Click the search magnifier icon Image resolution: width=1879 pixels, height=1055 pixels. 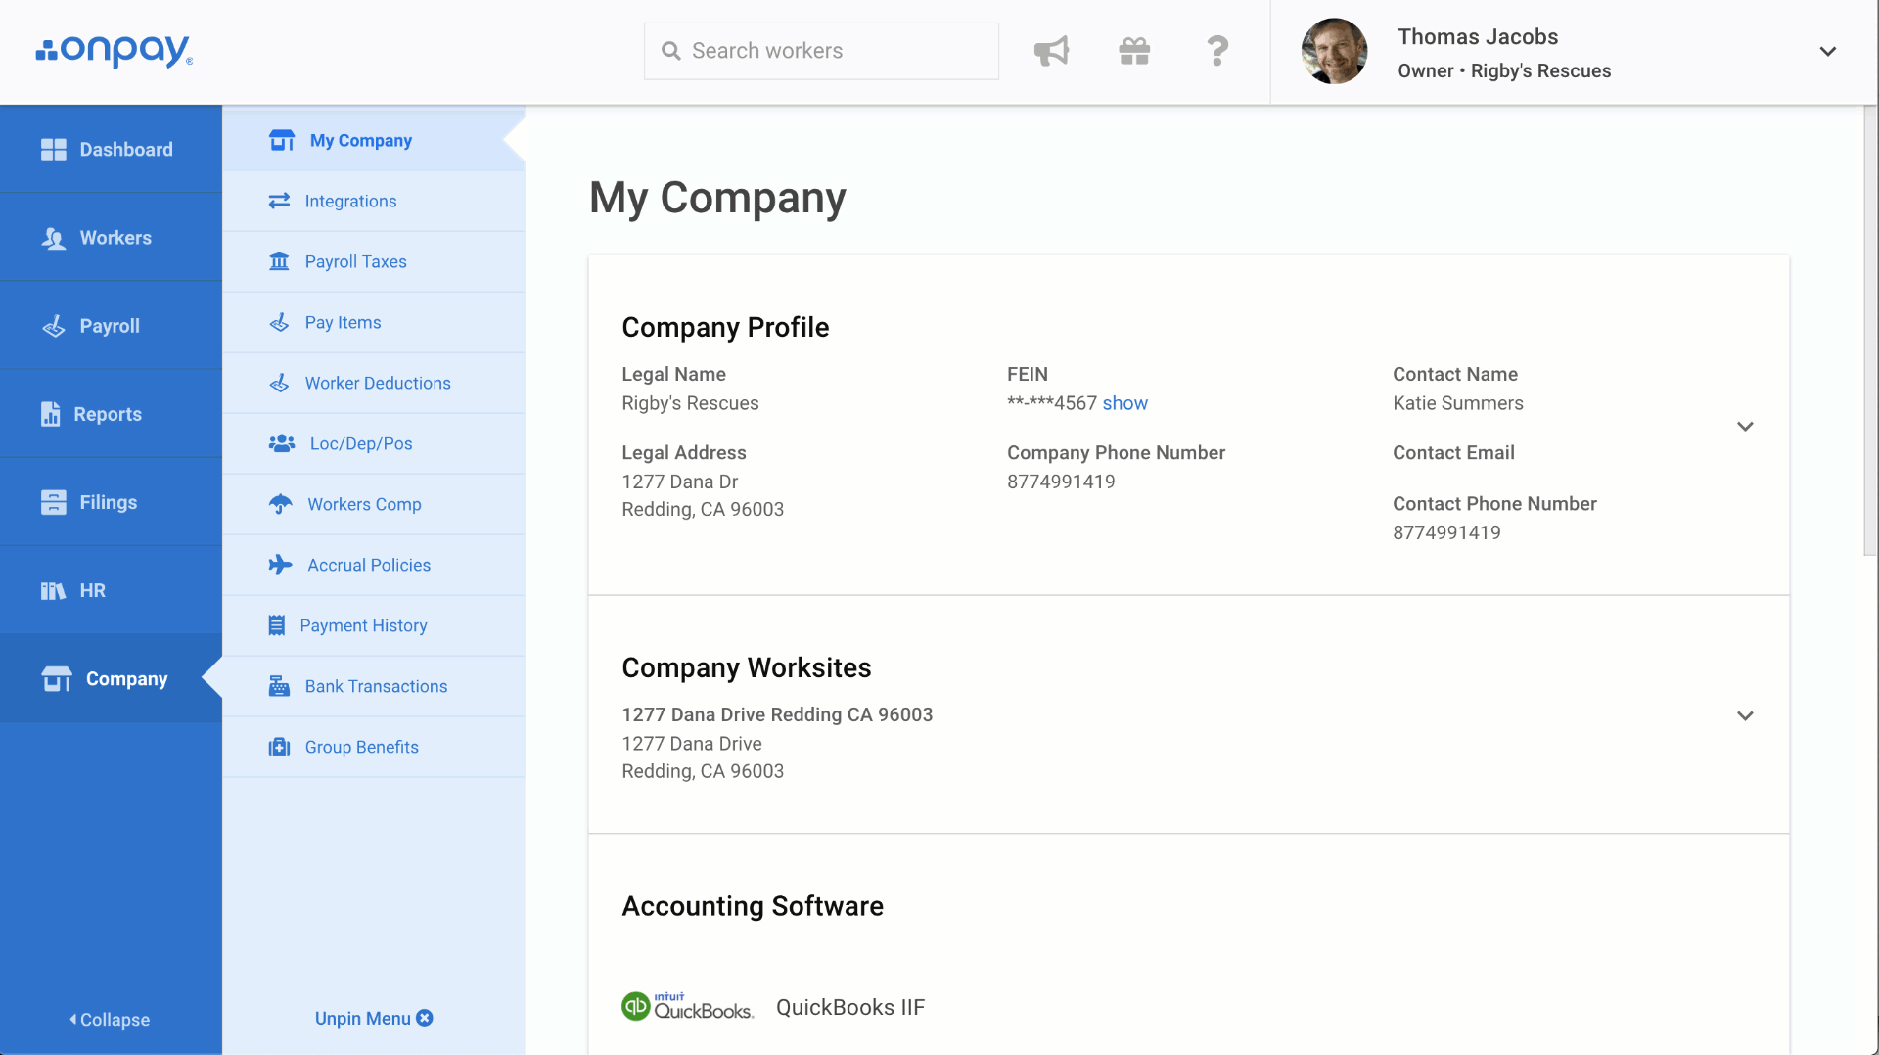tap(671, 51)
